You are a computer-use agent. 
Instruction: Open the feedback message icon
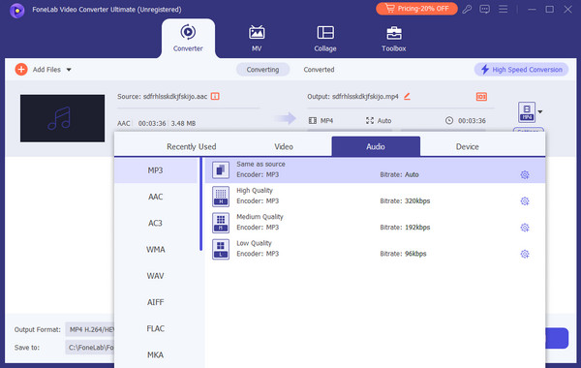coord(484,10)
